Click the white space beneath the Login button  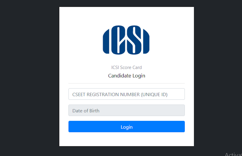coord(127,139)
